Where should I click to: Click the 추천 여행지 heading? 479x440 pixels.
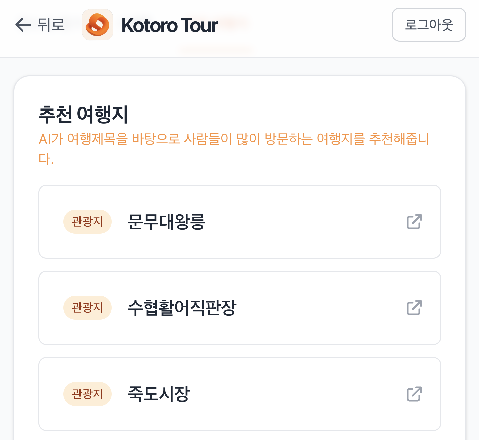point(84,114)
